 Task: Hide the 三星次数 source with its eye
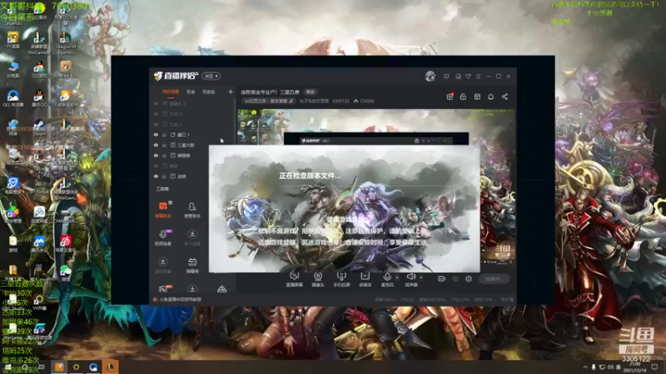(156, 145)
